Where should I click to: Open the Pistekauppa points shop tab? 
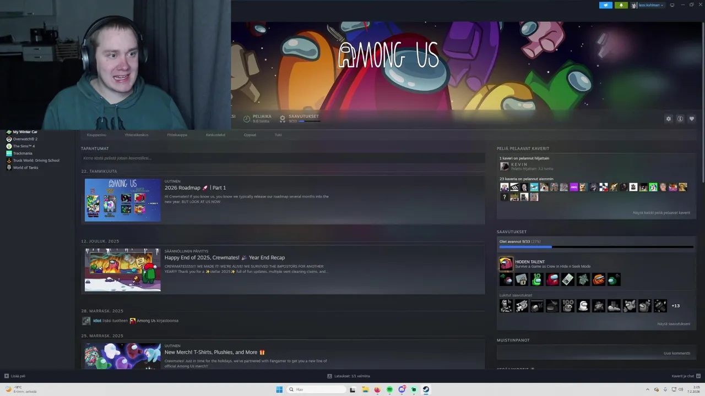[177, 135]
